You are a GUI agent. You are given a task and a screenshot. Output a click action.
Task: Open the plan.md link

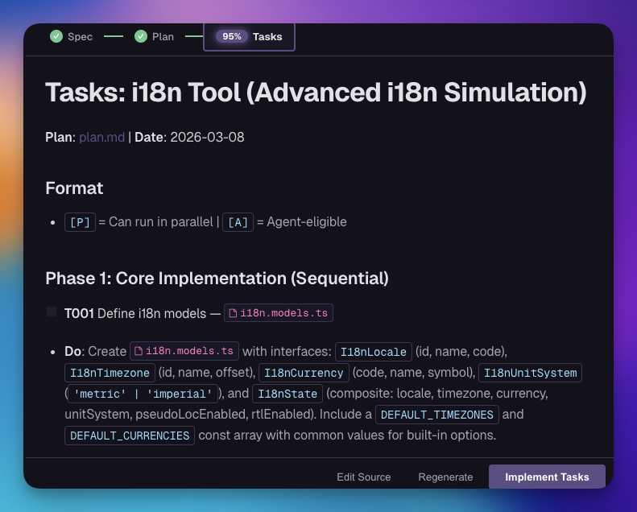click(x=102, y=137)
